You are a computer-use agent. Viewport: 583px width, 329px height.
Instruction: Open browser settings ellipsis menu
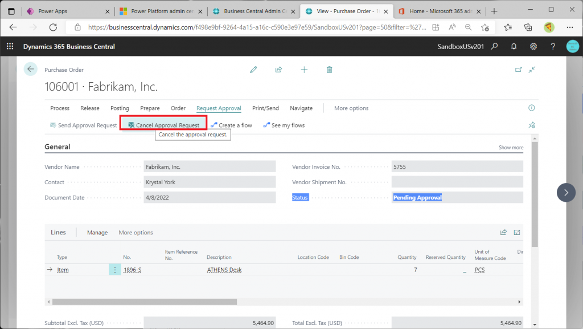(x=569, y=27)
